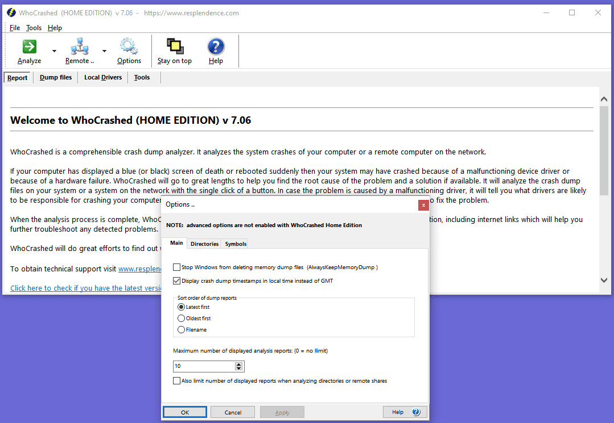Switch to the Tools tab in main window
The image size is (614, 423).
142,77
